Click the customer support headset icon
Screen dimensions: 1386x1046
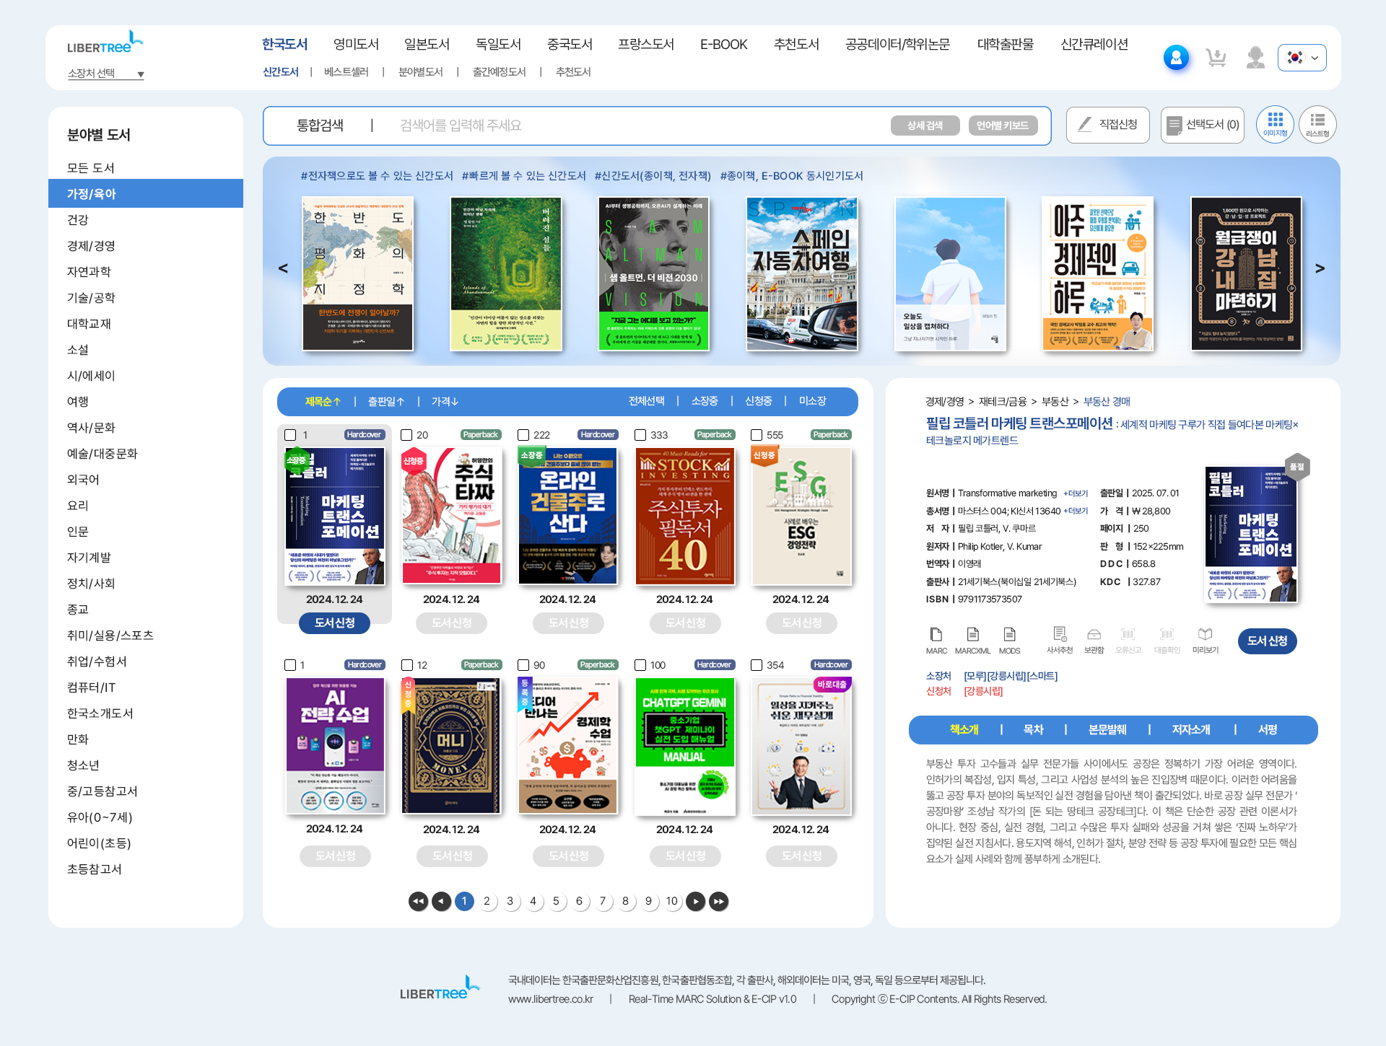[x=1256, y=58]
